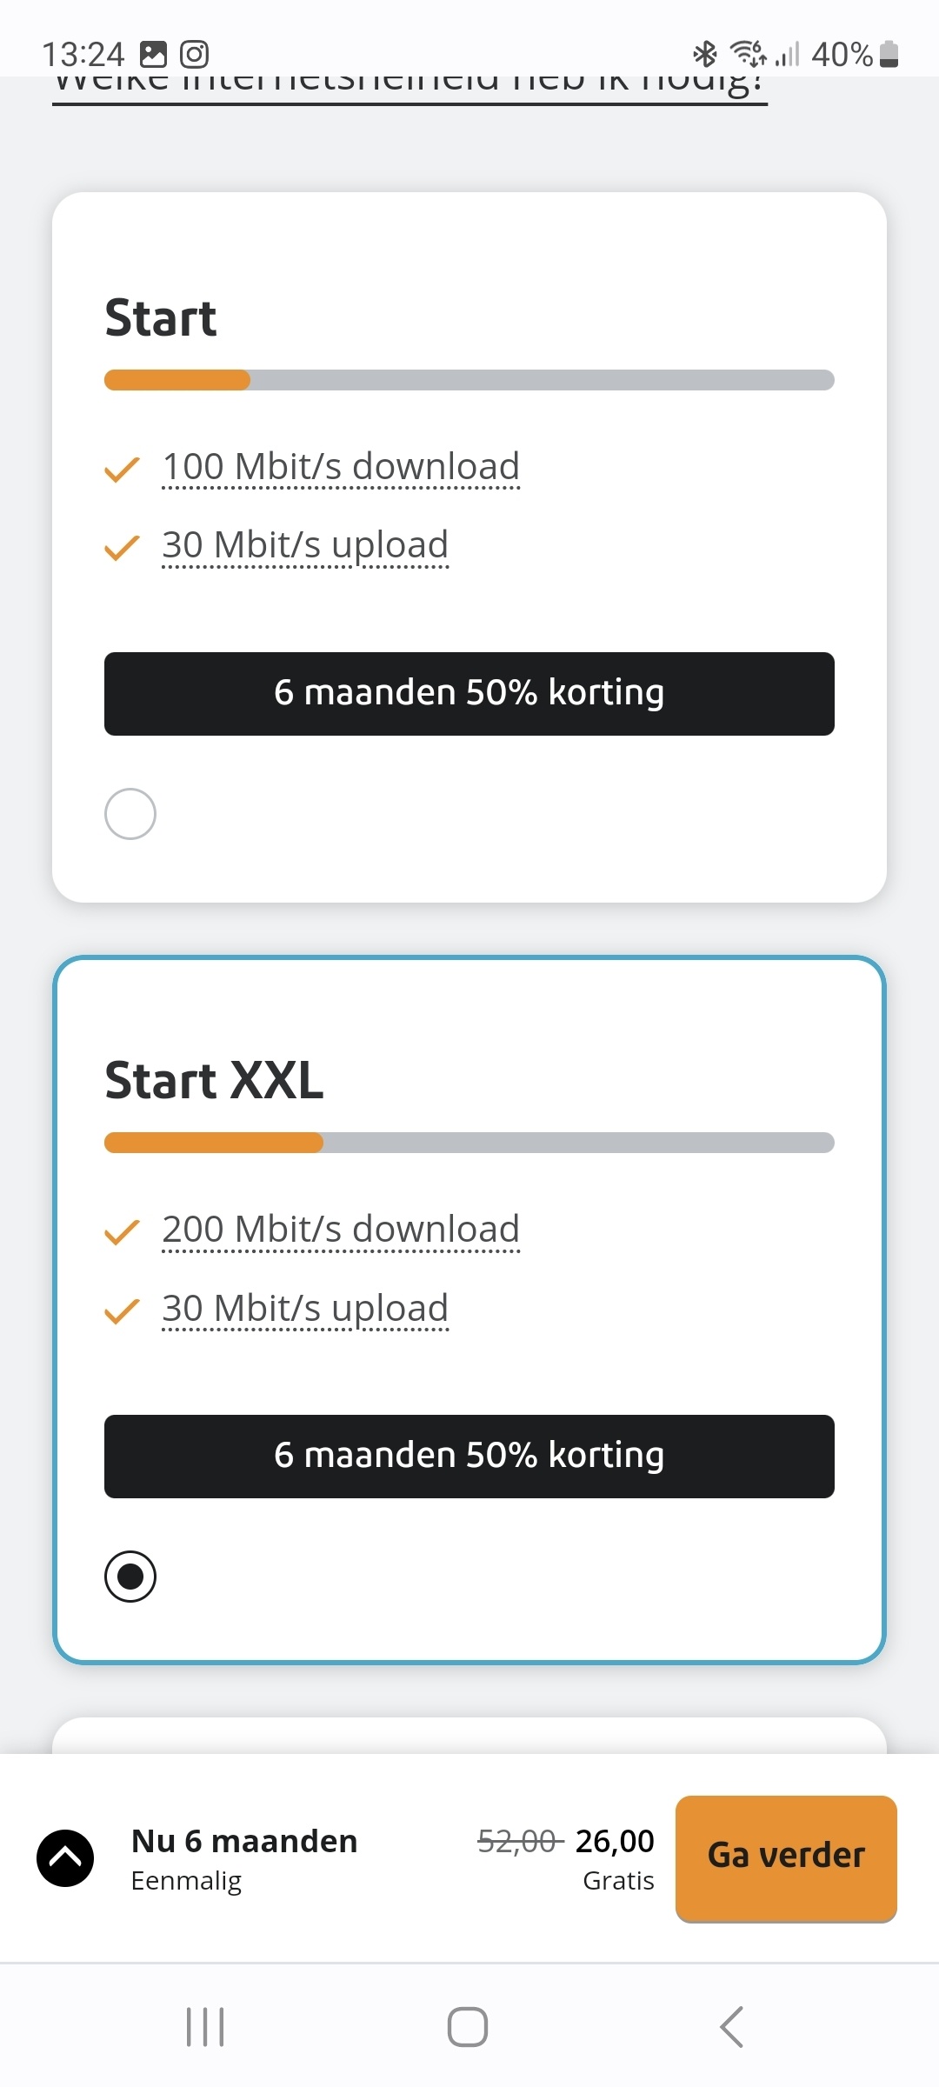
Task: Tap the Instagram icon in the status bar
Action: click(x=194, y=54)
